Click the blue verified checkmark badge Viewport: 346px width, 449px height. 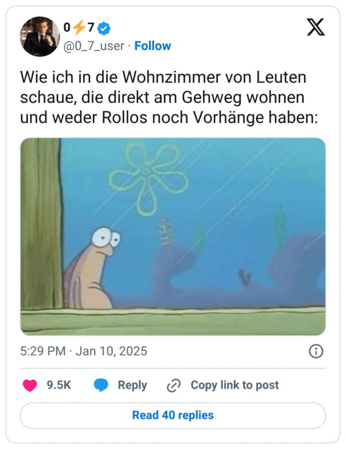pos(104,28)
